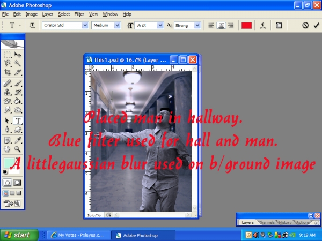Click the feather logo atop the toolbox
The width and height of the screenshot is (322, 241).
12,44
